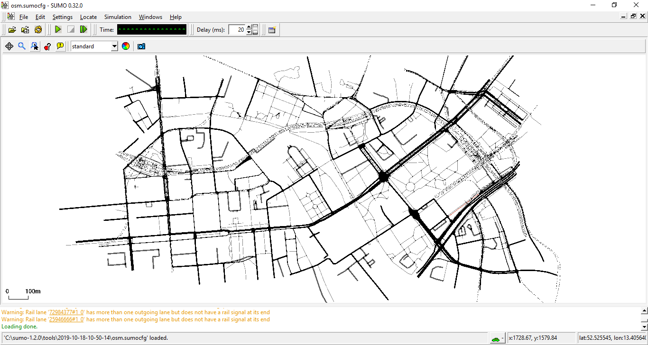
Task: Open the 'standard' coloring scheme dropdown
Action: tap(114, 46)
